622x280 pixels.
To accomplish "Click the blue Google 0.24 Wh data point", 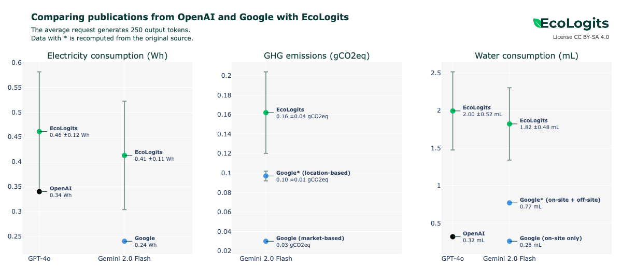I will [124, 241].
